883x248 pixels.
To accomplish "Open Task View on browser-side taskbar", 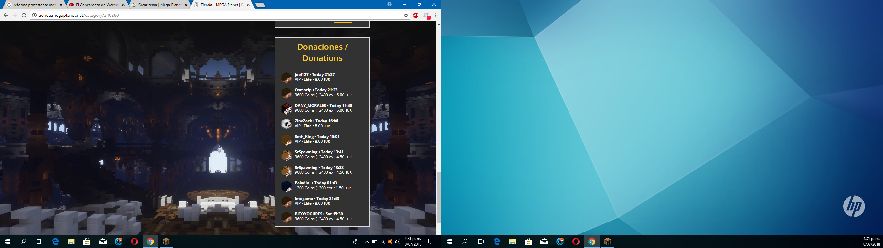I will coord(39,242).
